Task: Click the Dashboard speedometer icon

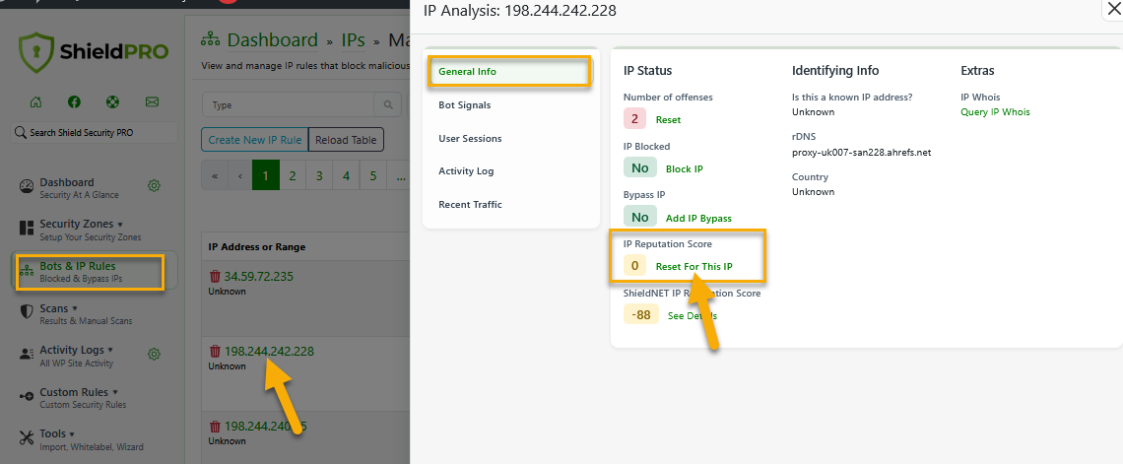Action: click(x=27, y=187)
